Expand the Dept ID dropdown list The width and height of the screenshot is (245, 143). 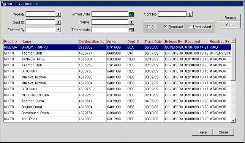58,22
